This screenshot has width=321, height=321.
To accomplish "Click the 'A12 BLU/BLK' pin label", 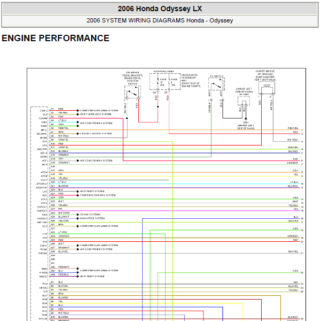I will [x=59, y=151].
